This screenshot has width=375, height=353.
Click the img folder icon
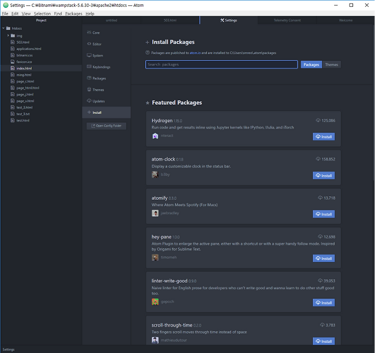coord(13,35)
